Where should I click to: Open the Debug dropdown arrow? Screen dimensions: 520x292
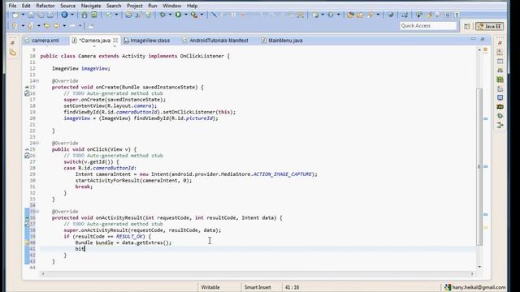170,15
